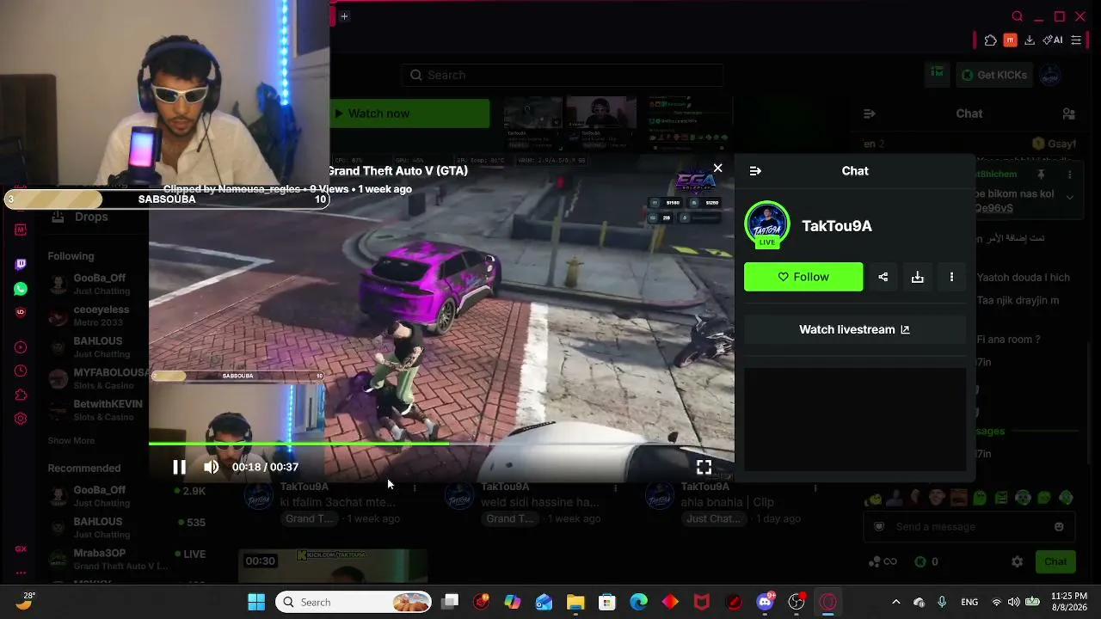Open the Windows Start menu
The height and width of the screenshot is (619, 1101).
pyautogui.click(x=256, y=602)
